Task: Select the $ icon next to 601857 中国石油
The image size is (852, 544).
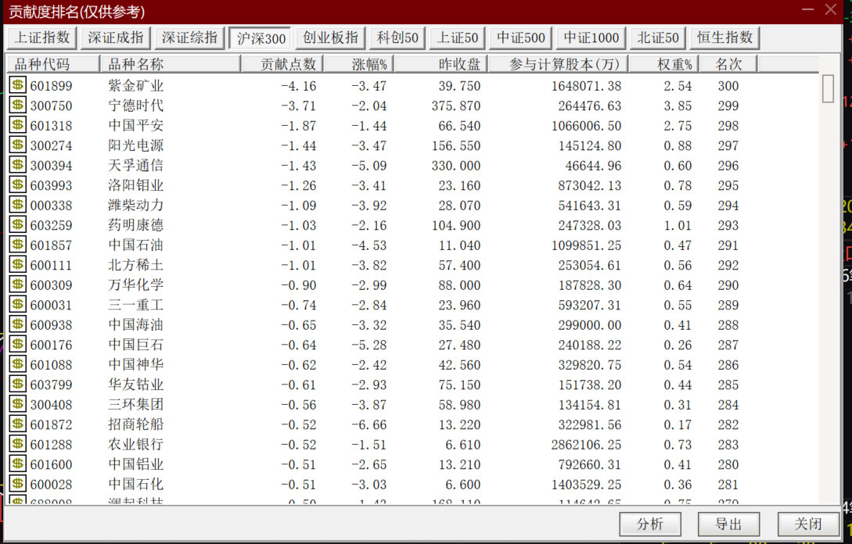Action: click(x=17, y=245)
